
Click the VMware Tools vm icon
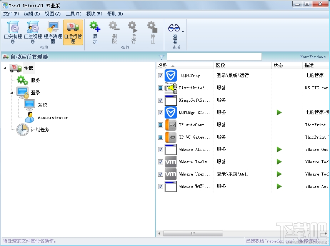click(170, 162)
